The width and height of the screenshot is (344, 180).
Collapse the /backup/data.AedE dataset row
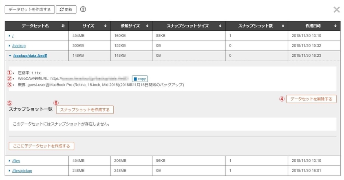tap(10, 55)
